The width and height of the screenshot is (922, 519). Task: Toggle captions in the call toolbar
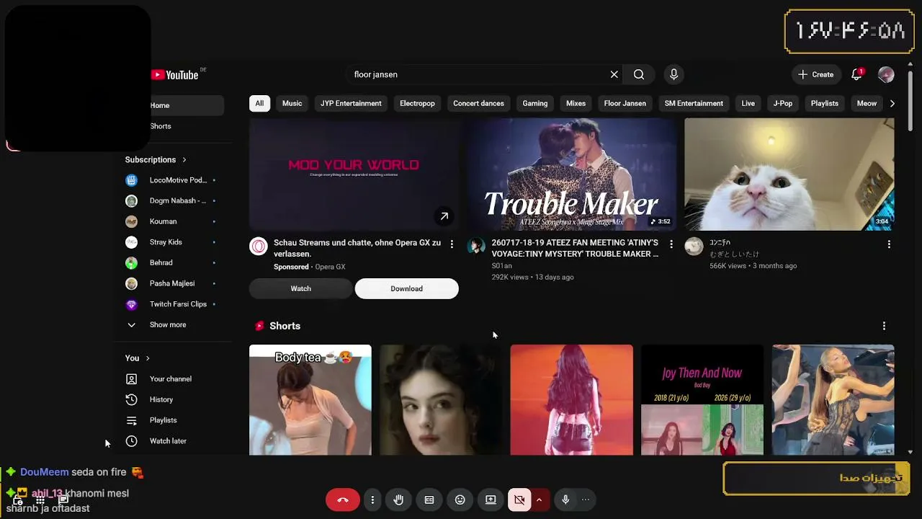(429, 500)
